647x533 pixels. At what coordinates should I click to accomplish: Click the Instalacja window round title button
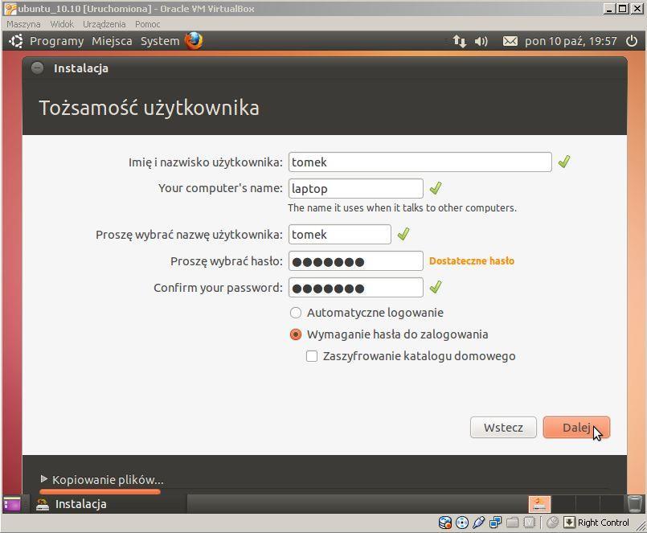[x=37, y=68]
